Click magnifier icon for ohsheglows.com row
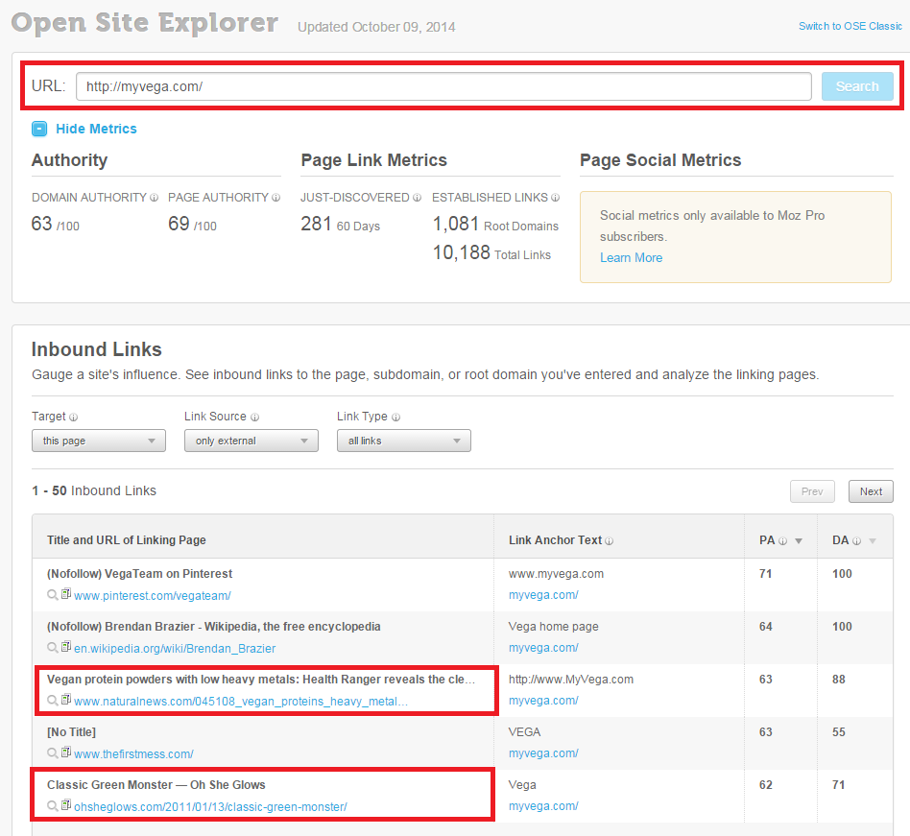The image size is (910, 836). pos(52,806)
